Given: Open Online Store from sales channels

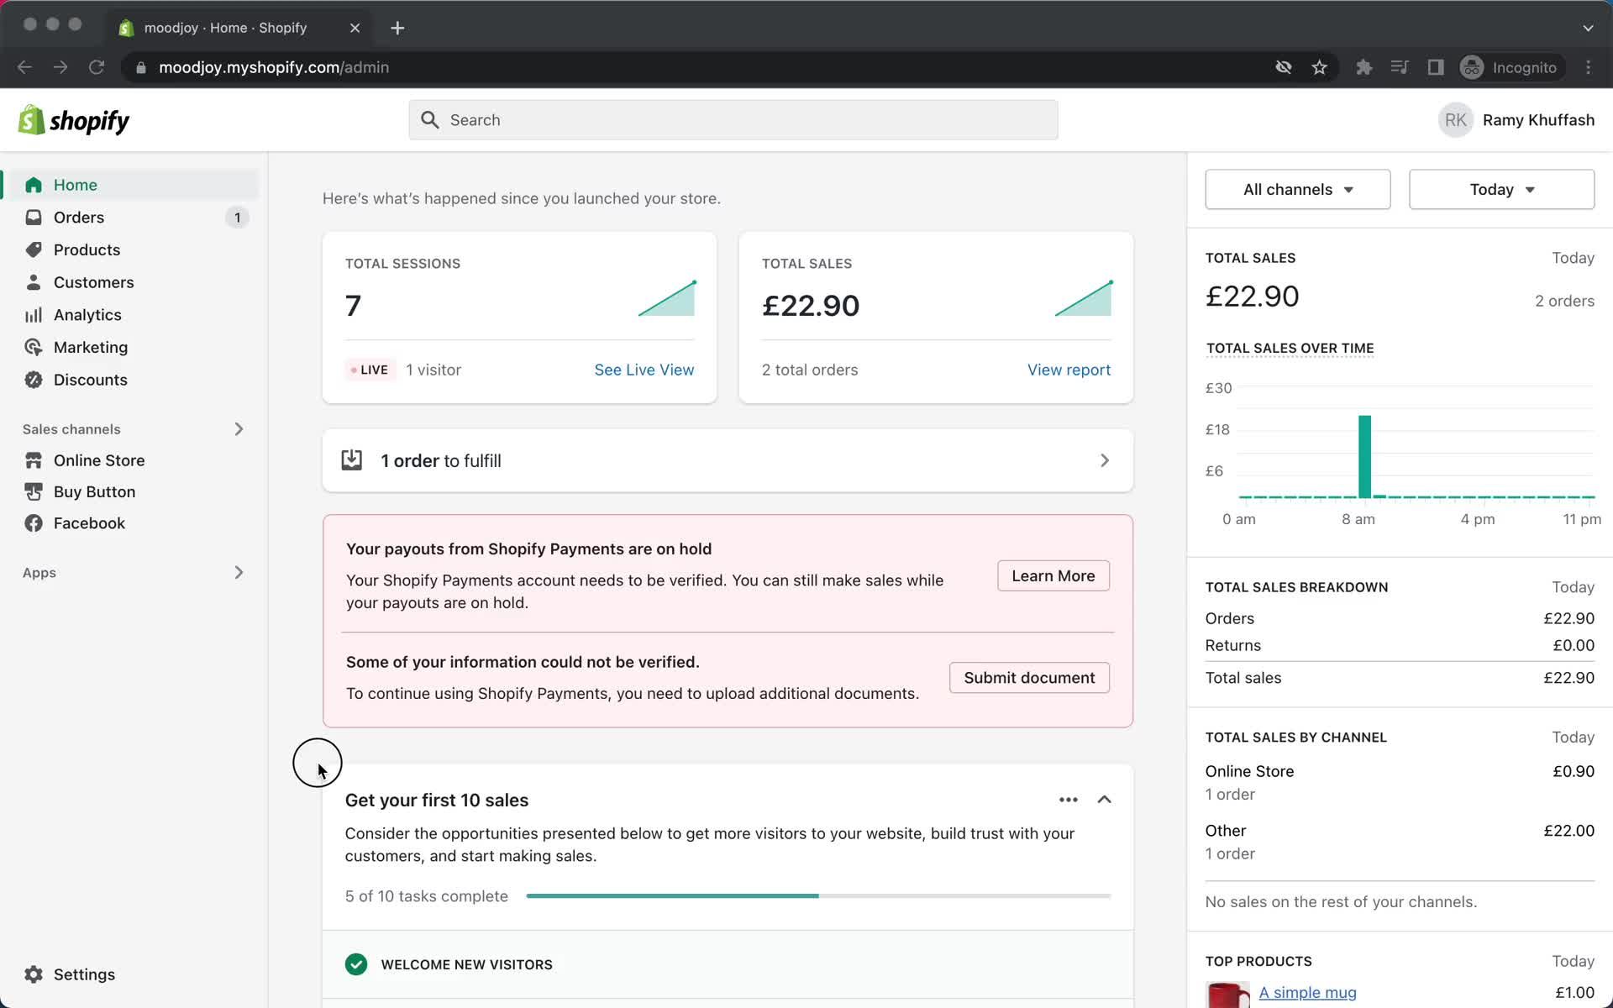Looking at the screenshot, I should click(98, 460).
